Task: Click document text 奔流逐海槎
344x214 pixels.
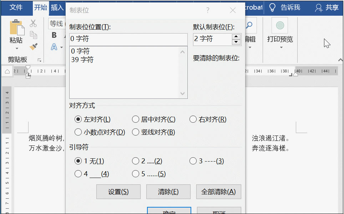Action: pyautogui.click(x=269, y=148)
